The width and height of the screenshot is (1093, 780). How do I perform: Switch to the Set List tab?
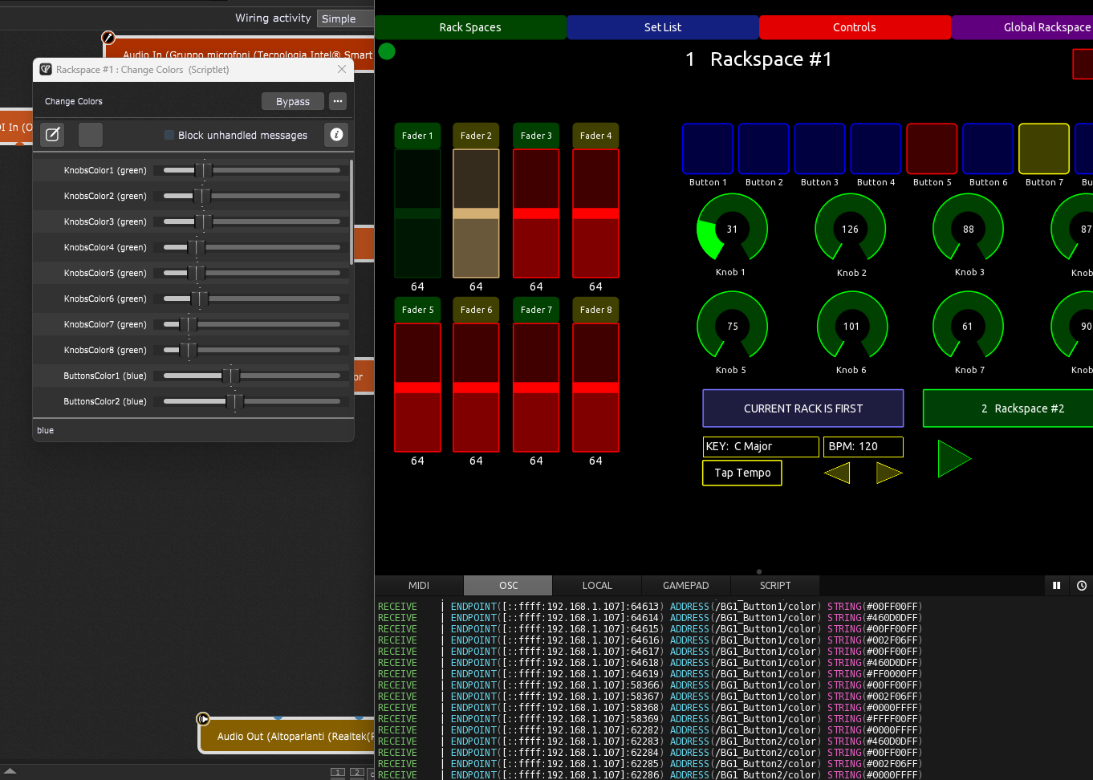(662, 27)
